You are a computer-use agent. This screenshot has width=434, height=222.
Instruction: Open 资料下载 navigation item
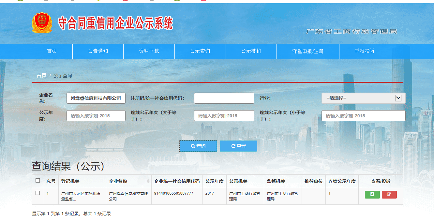[149, 51]
